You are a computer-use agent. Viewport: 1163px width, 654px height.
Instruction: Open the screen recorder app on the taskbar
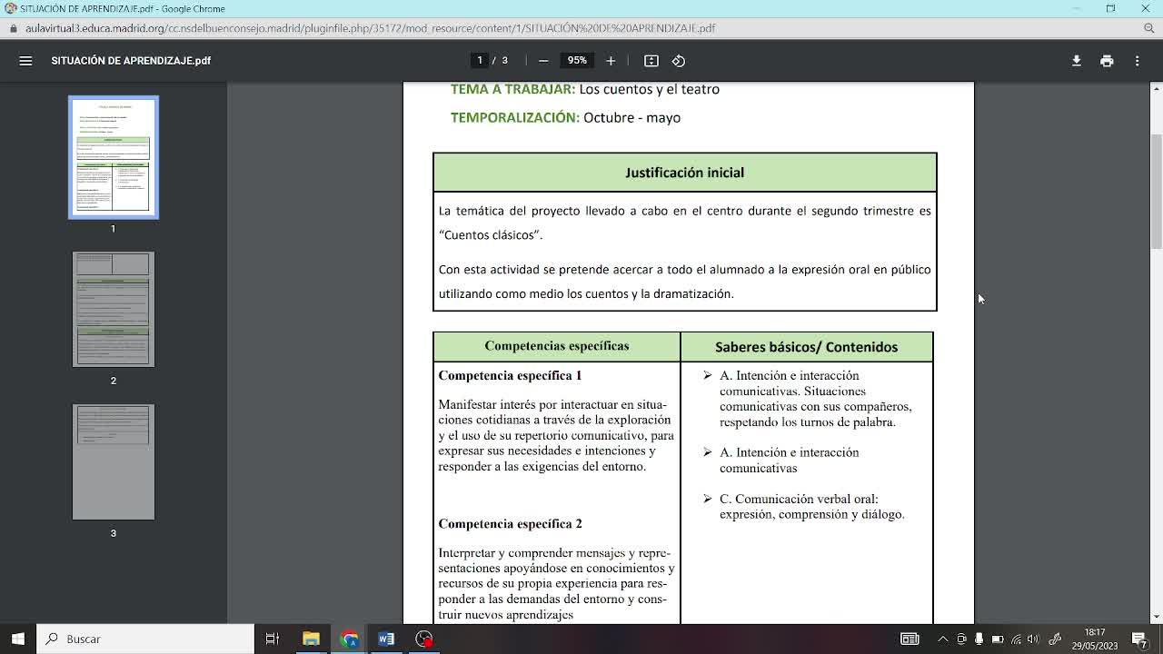coord(424,639)
